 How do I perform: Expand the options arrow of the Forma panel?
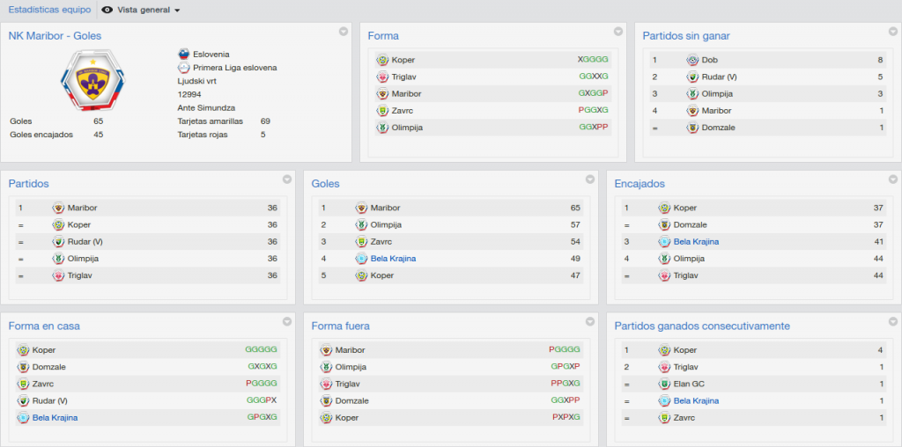[x=618, y=32]
